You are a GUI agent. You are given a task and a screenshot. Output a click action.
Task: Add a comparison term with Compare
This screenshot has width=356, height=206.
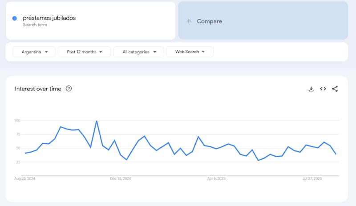tap(263, 21)
